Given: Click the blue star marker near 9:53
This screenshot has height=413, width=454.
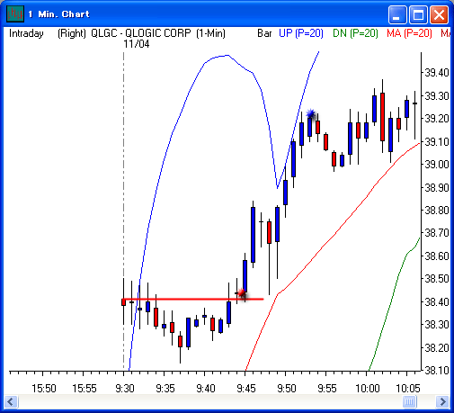Looking at the screenshot, I should click(x=311, y=113).
